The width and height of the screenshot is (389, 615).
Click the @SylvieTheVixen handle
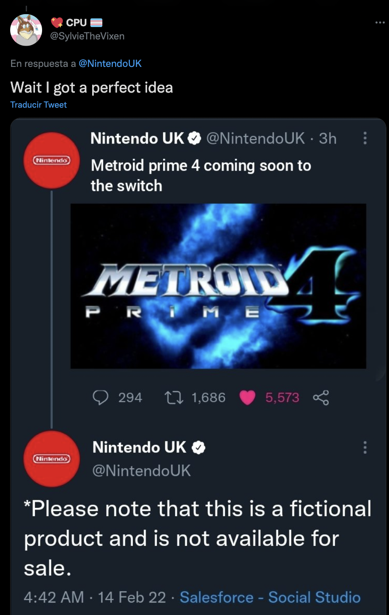click(x=87, y=36)
